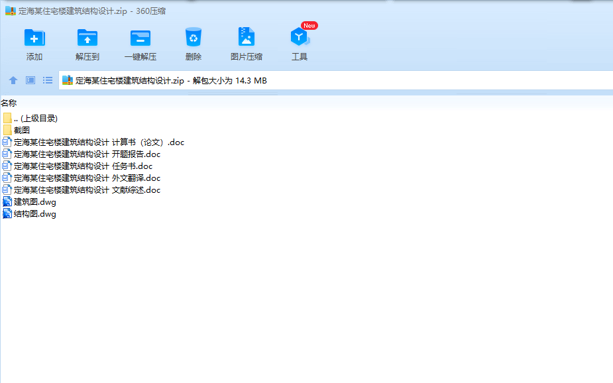Click the doc icon of 文献综述.doc
613x383 pixels.
pyautogui.click(x=7, y=190)
